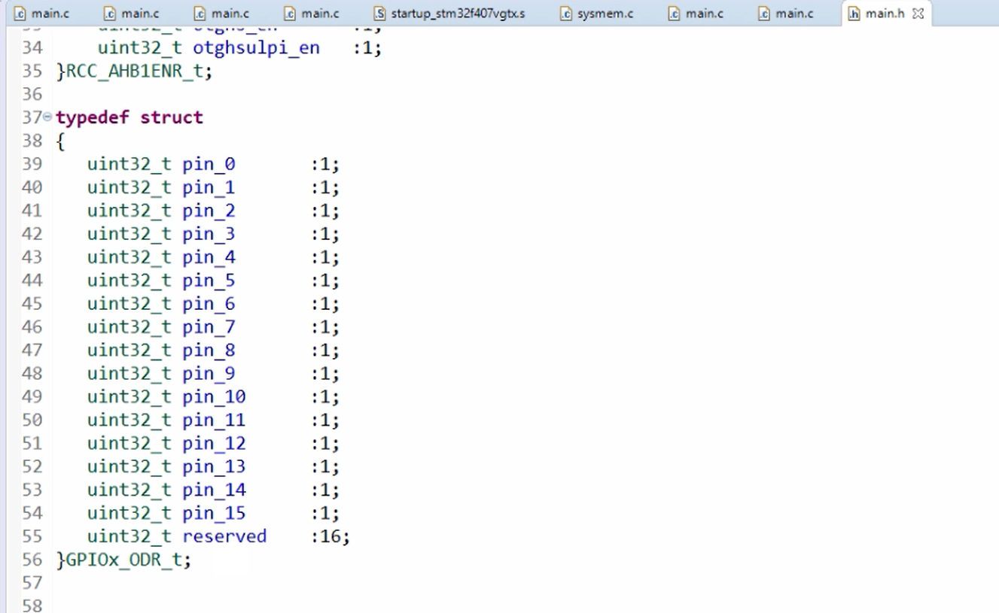Collapse the typedef struct fold at line 37
Viewport: 999px width, 613px height.
46,117
